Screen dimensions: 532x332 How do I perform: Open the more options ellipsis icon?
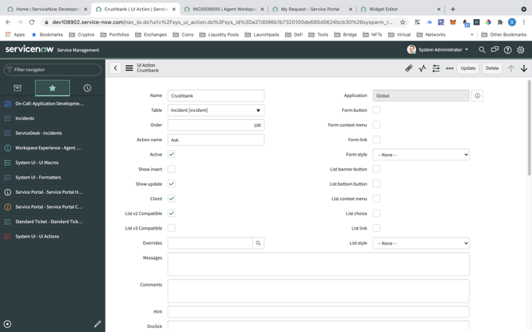click(x=449, y=68)
